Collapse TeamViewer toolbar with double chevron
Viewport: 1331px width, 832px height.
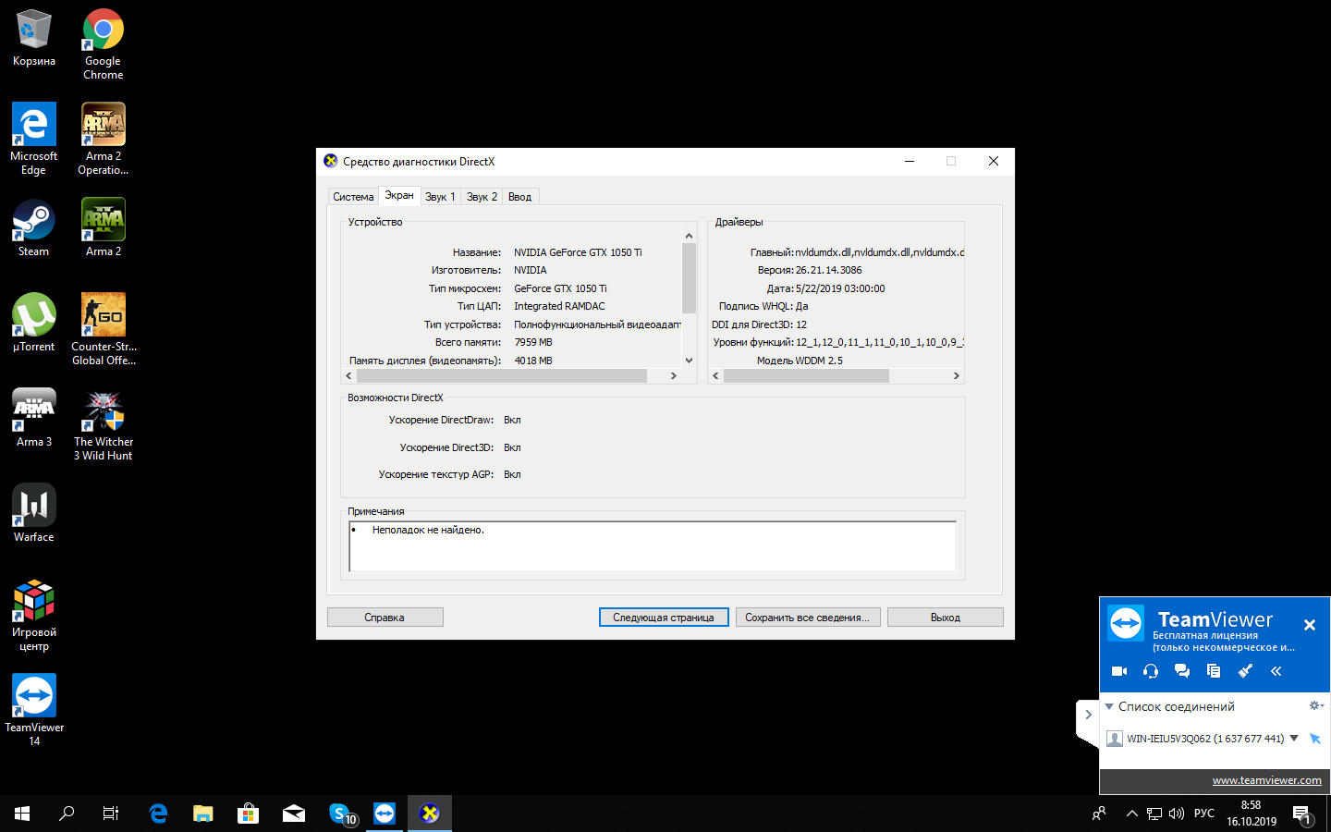[x=1276, y=671]
